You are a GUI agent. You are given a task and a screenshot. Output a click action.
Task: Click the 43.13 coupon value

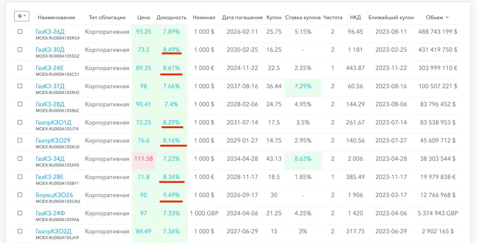(x=274, y=159)
